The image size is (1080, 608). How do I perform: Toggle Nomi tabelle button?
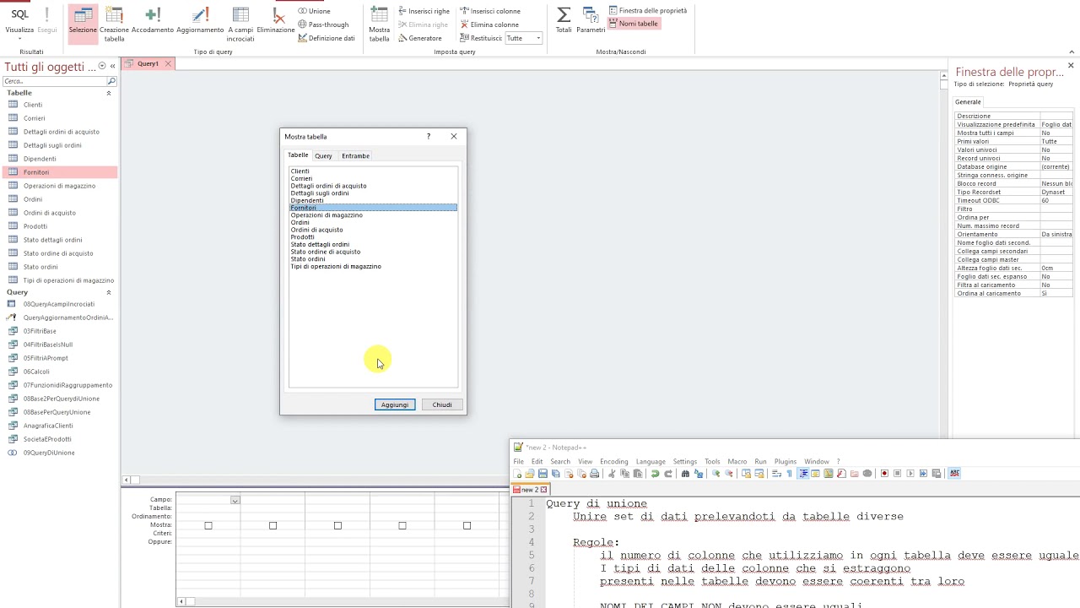click(633, 24)
